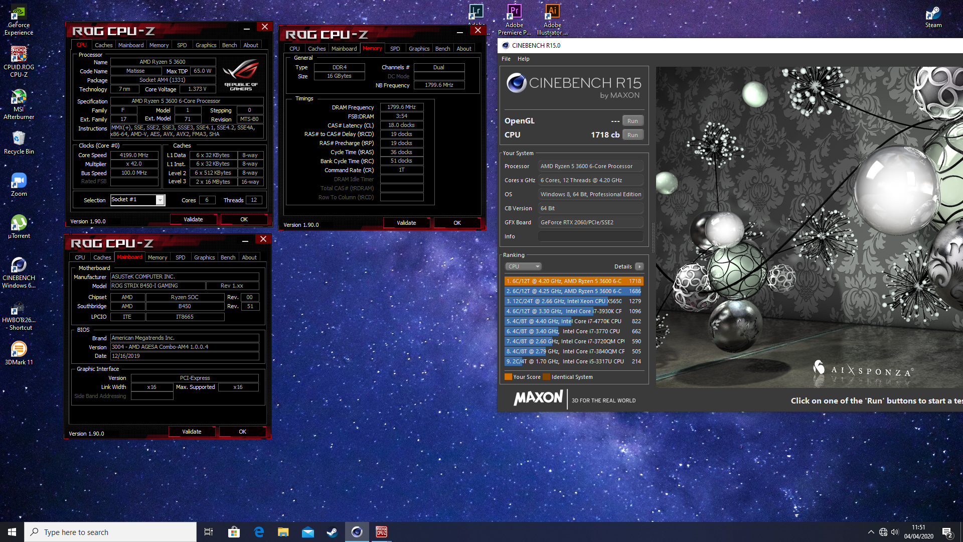Click Validate in Mainboard window

192,432
